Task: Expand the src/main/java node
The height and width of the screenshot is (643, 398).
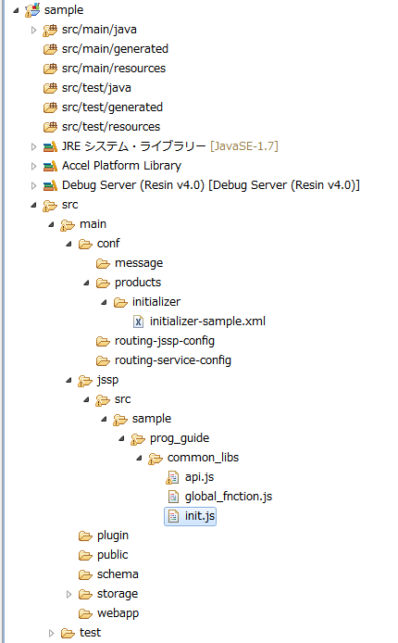Action: [33, 30]
